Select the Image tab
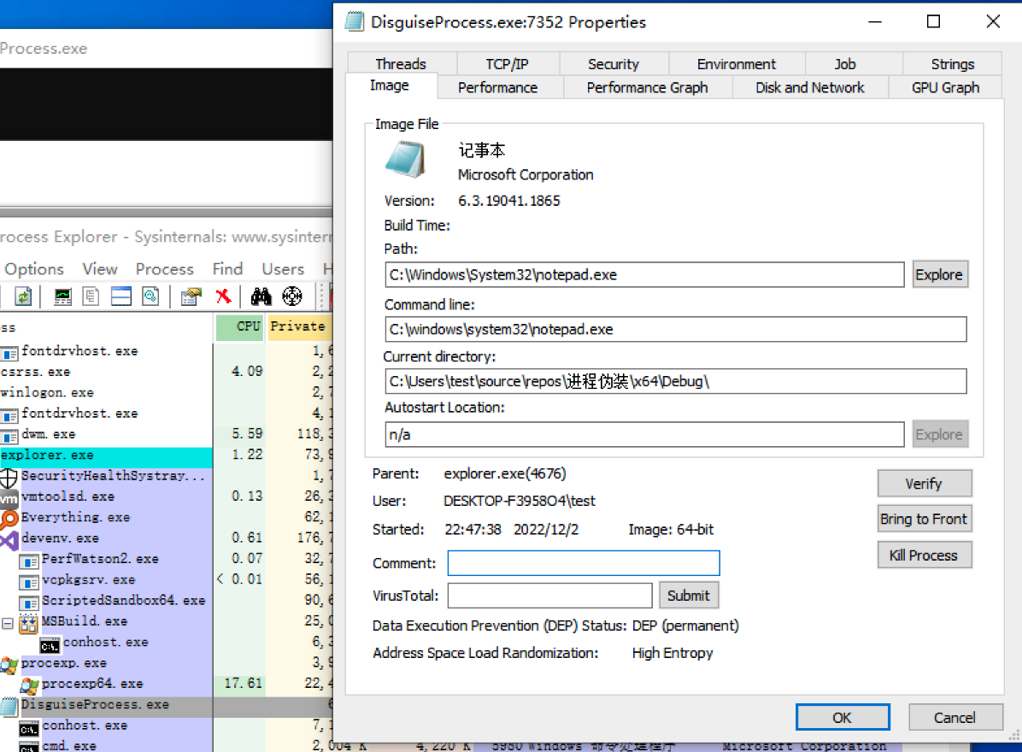The image size is (1022, 752). coord(390,85)
